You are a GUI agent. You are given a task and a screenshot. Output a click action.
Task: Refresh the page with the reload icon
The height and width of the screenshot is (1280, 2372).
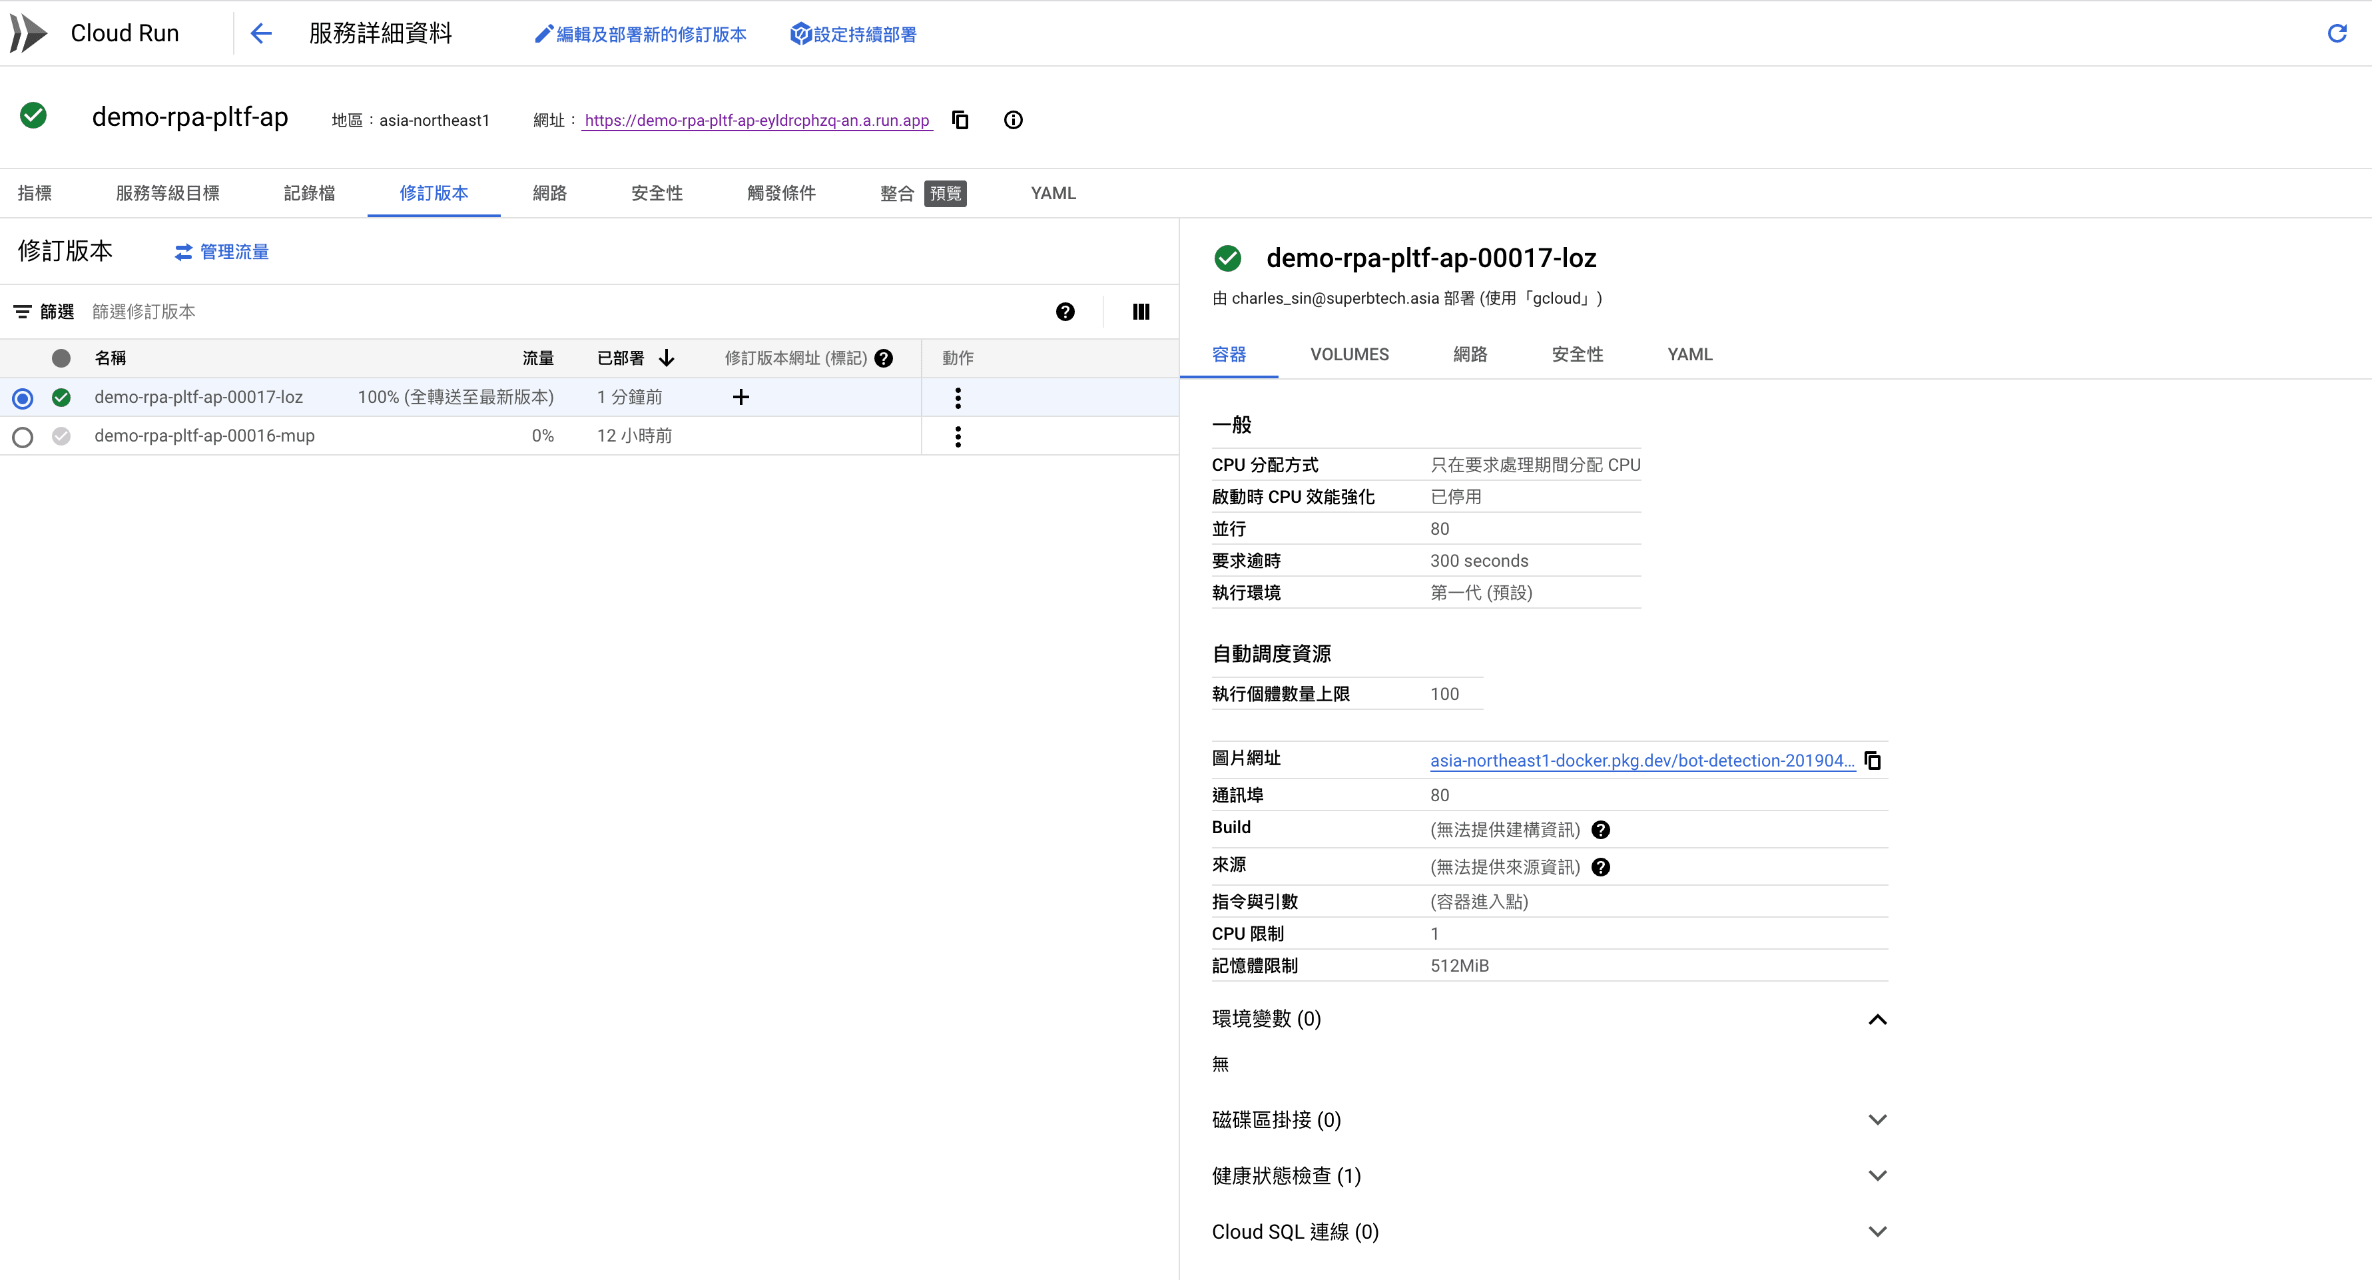(x=2337, y=34)
